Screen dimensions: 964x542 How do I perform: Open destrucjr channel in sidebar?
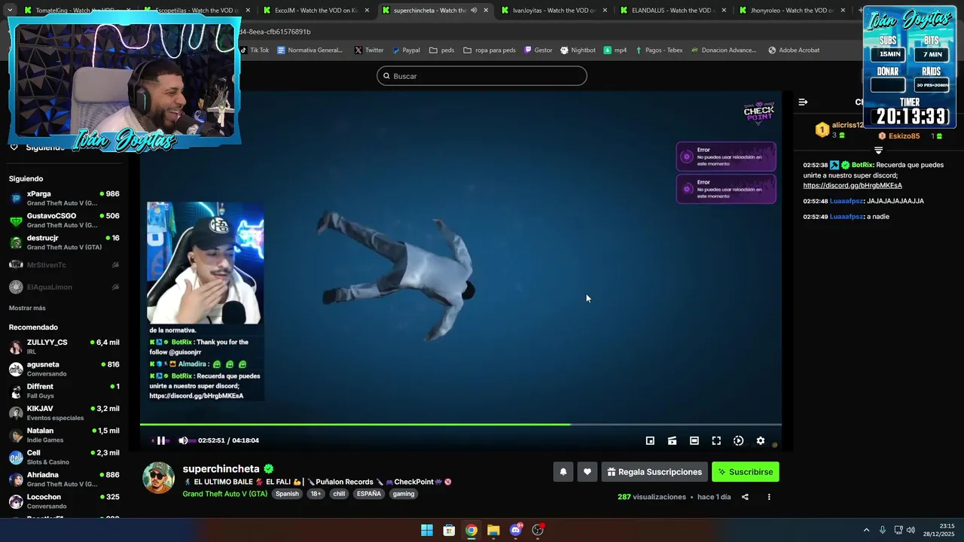click(64, 242)
